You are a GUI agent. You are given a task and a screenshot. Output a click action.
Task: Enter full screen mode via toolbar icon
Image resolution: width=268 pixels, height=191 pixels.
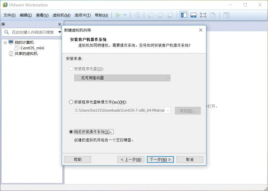(x=203, y=15)
